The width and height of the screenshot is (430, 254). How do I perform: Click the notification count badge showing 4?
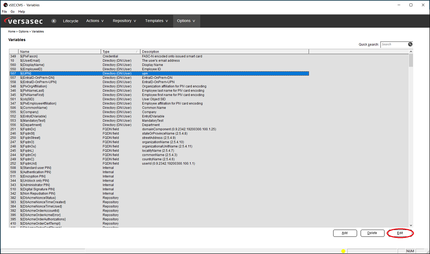click(54, 21)
